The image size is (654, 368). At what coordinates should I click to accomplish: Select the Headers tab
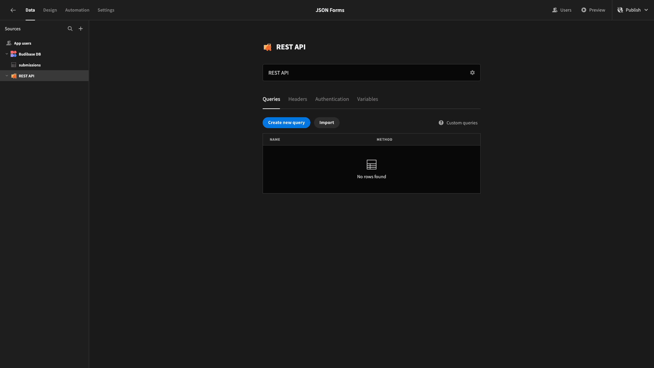(x=298, y=99)
